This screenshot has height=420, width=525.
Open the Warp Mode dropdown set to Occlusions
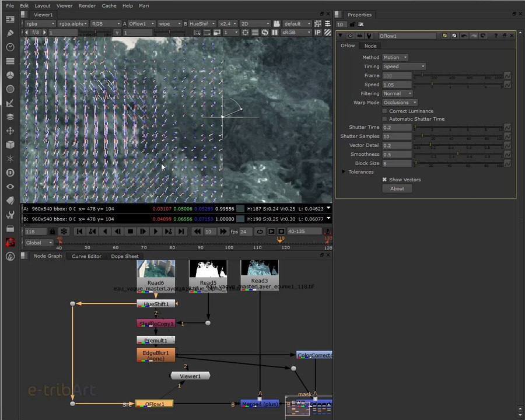pyautogui.click(x=400, y=103)
